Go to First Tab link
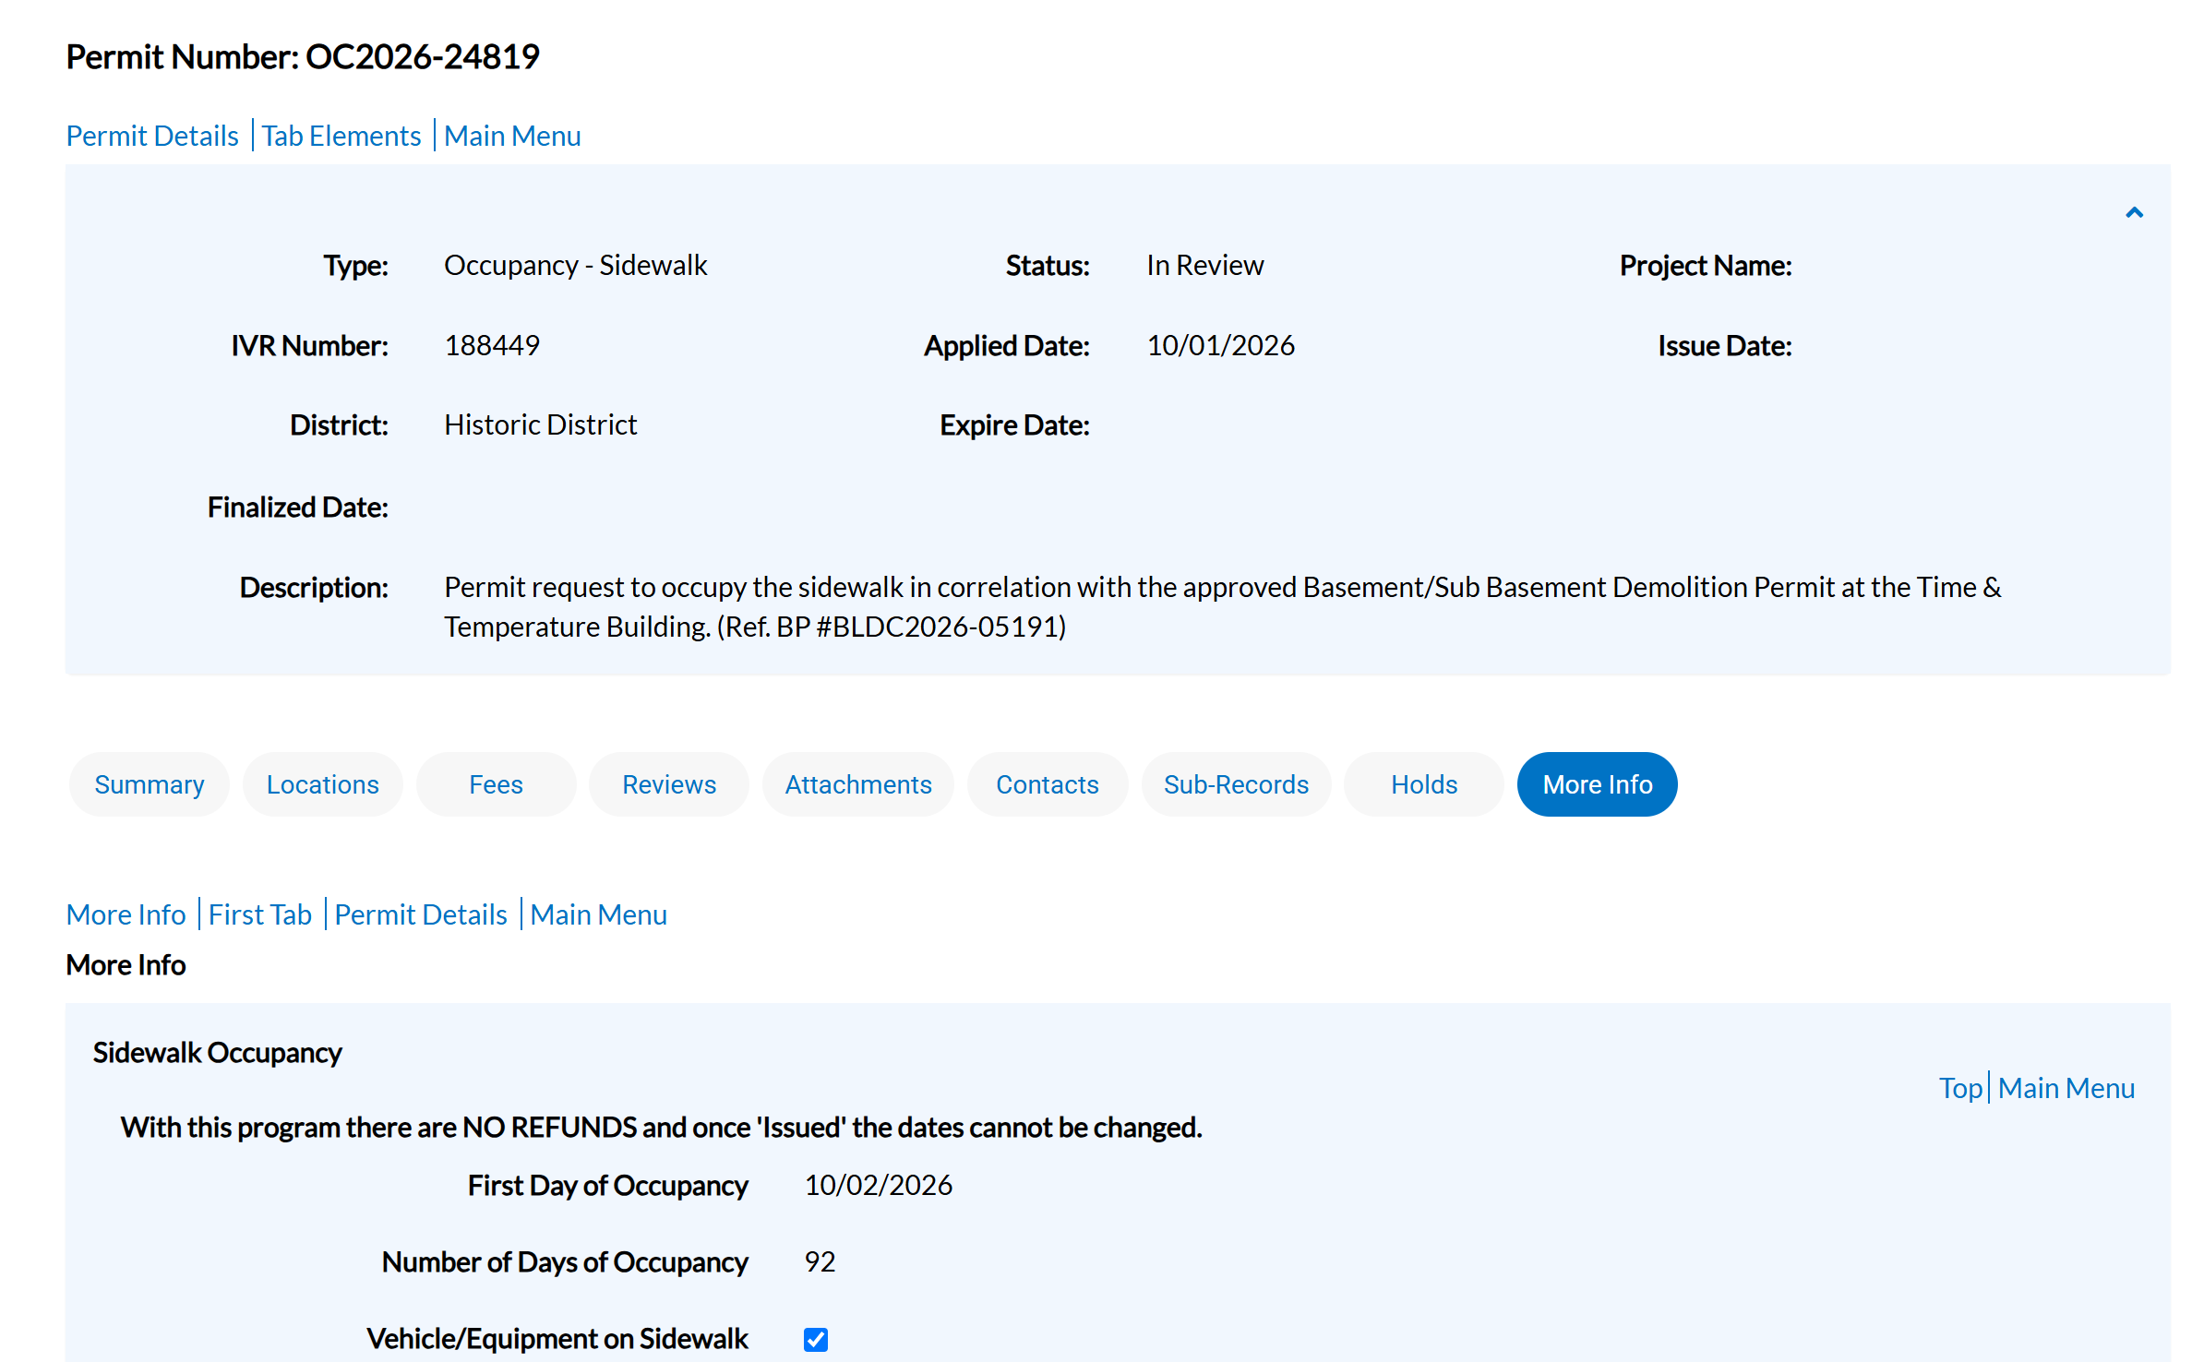 [260, 914]
